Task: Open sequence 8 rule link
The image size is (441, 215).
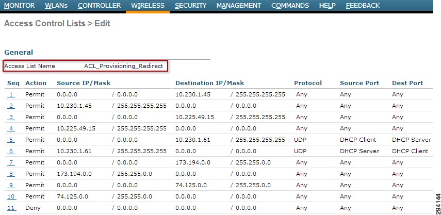Action: pos(11,174)
